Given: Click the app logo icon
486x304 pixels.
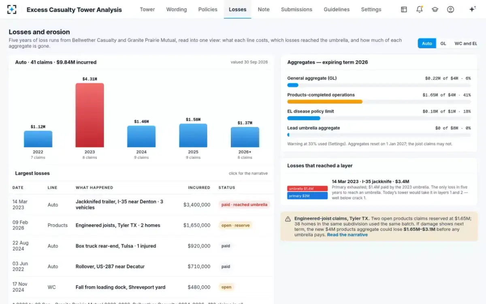Looking at the screenshot, I should point(12,9).
